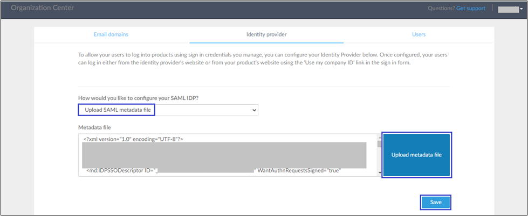Follow the Get support link
This screenshot has width=528, height=216.
[x=470, y=9]
